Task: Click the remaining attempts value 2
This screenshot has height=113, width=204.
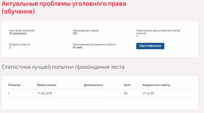Action: [x=10, y=47]
